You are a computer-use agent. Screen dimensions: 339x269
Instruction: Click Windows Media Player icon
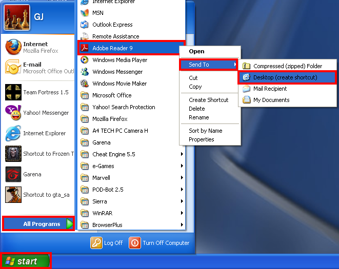coord(85,60)
